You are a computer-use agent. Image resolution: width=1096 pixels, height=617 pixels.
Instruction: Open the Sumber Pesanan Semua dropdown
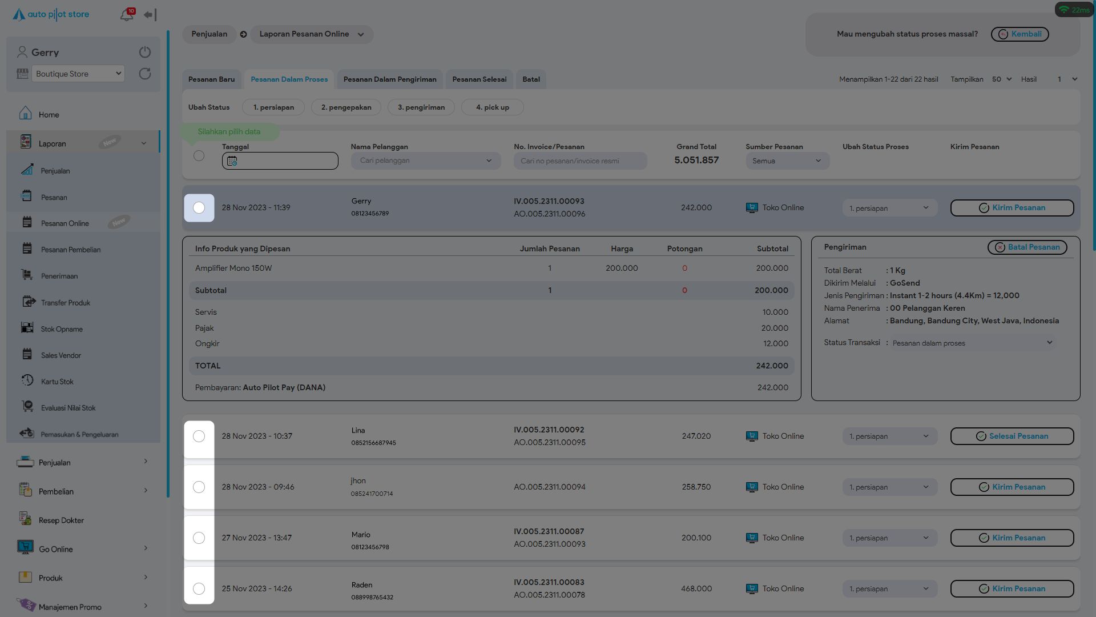point(787,161)
